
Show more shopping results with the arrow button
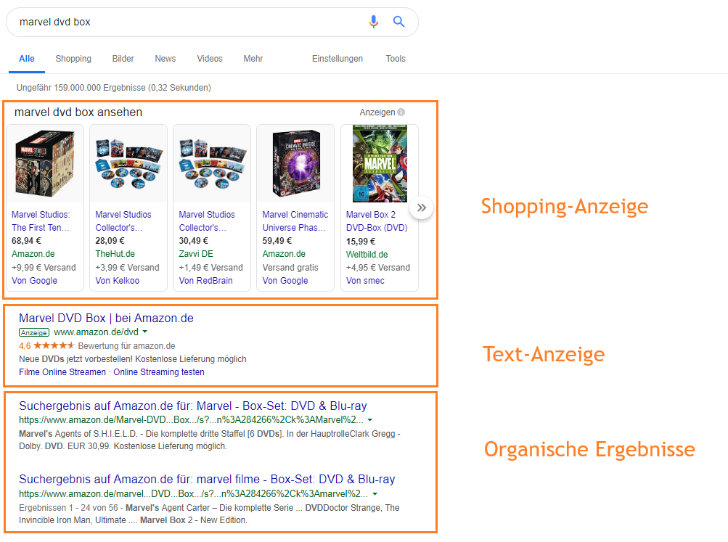tap(421, 208)
